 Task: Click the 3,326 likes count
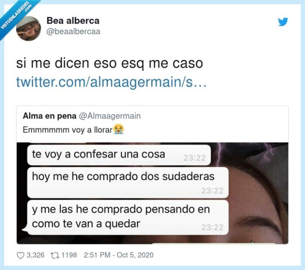tap(35, 255)
